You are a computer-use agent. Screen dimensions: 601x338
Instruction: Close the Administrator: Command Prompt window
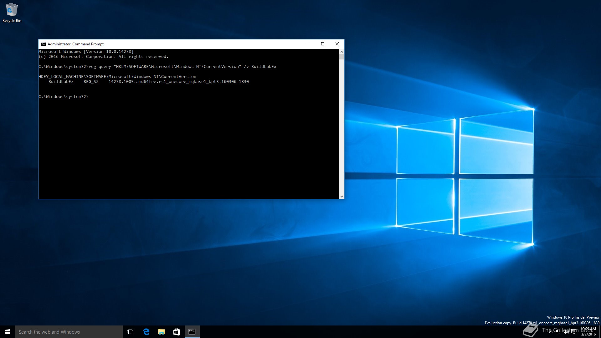[337, 44]
